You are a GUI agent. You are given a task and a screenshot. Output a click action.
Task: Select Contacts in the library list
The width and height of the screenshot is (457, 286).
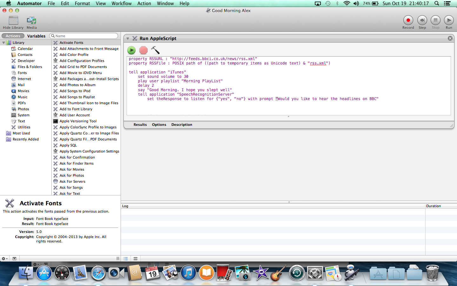(x=25, y=55)
